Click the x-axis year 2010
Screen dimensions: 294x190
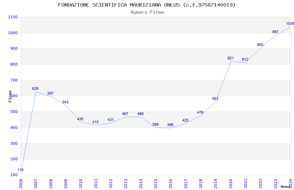pos(81,184)
